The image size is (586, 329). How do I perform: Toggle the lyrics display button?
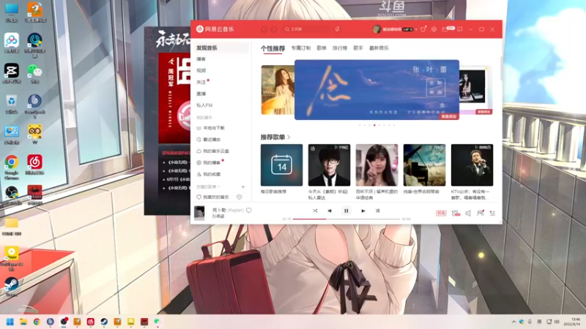[x=378, y=211]
